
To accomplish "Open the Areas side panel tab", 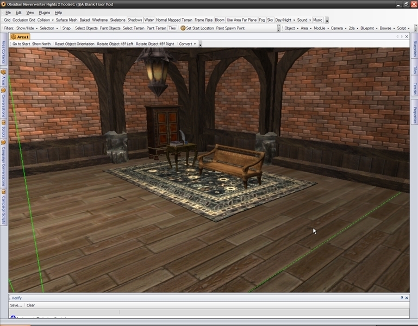I will coord(3,79).
